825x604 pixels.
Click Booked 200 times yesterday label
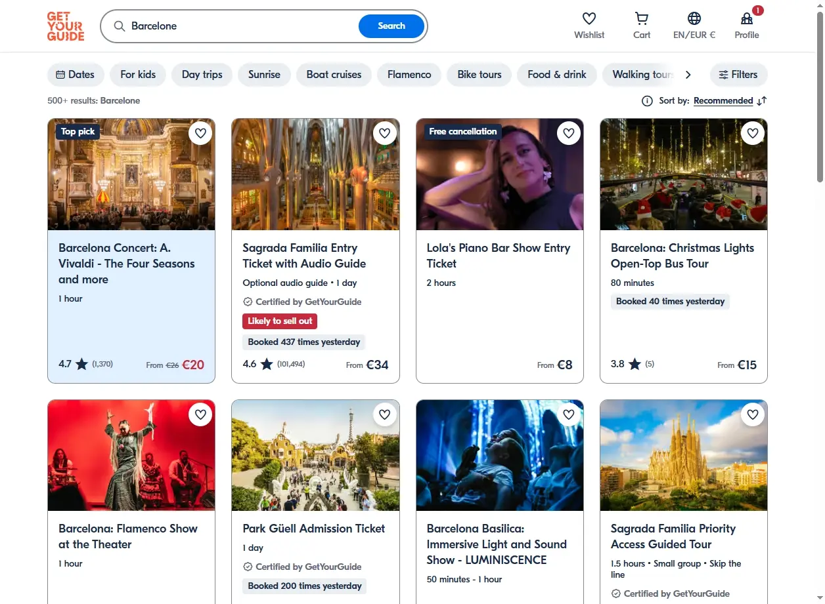tap(305, 586)
